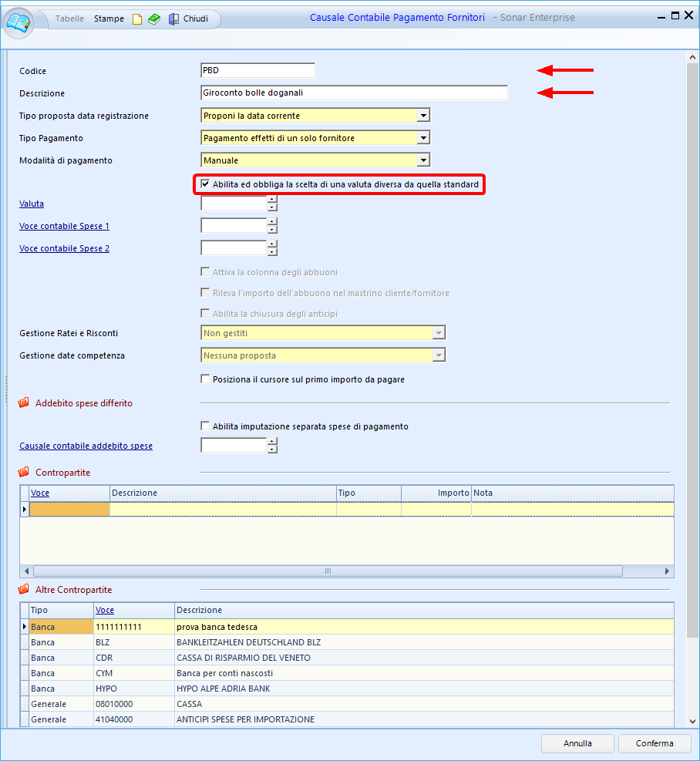This screenshot has width=700, height=761.
Task: Uncheck Abilita ed obbliga scelta valuta diversa
Action: click(205, 185)
